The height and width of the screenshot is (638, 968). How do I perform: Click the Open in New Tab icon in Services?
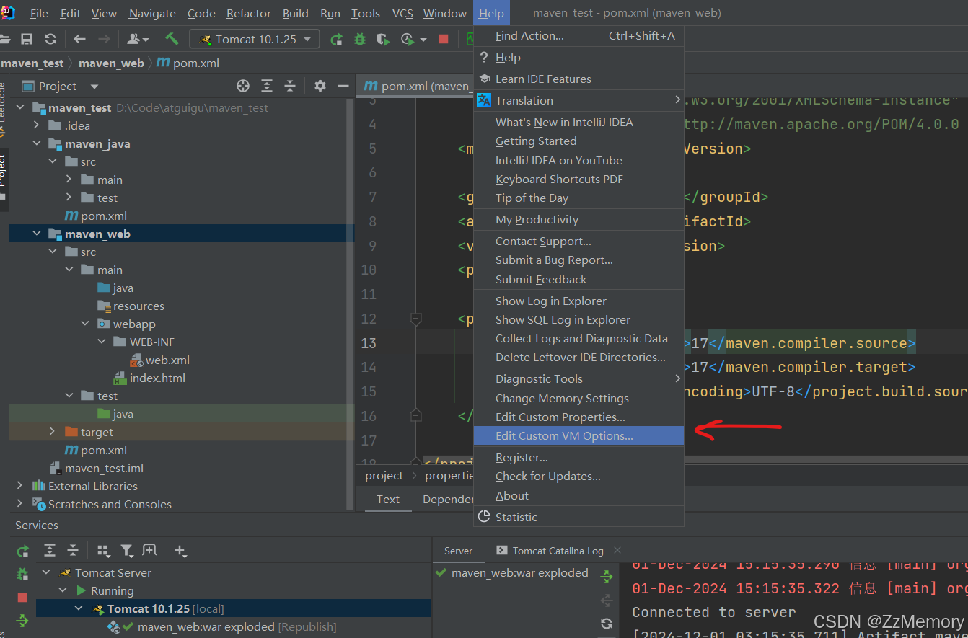coord(149,550)
